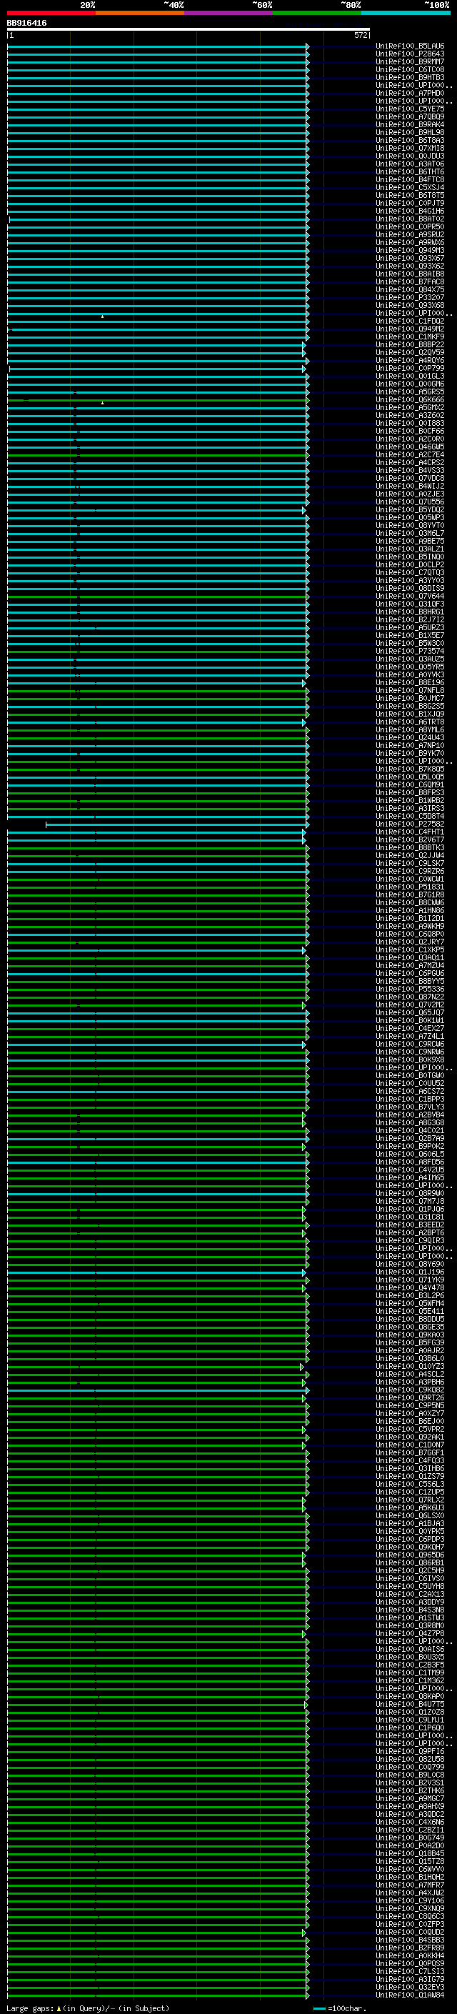Click the green ~80% identity legend bar
This screenshot has width=457, height=2014.
tap(316, 13)
